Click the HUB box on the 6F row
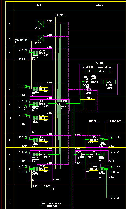The image size is (126, 209). click(41, 89)
